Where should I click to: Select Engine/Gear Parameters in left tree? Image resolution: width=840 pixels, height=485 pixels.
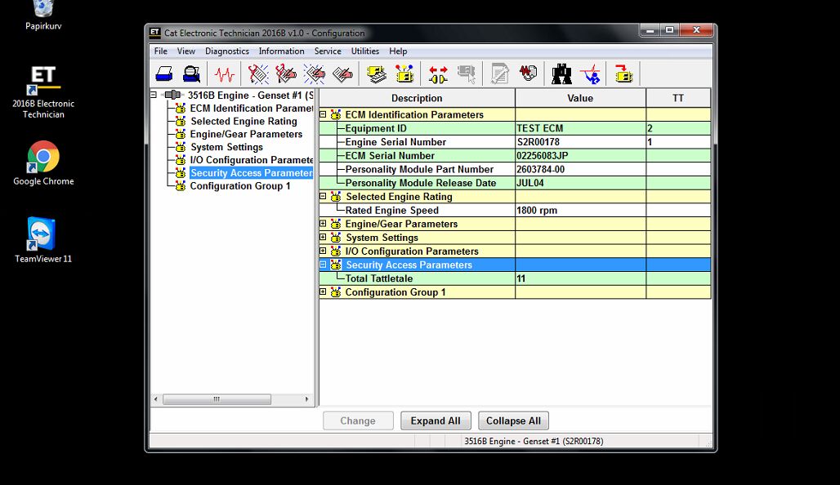point(247,134)
